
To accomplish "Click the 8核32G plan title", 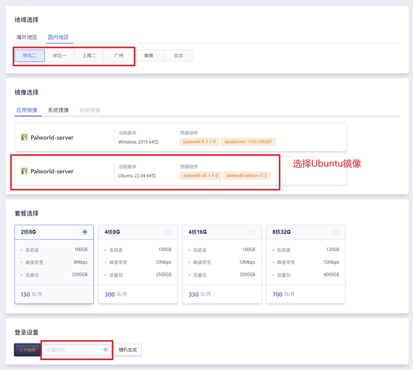I will click(x=282, y=232).
